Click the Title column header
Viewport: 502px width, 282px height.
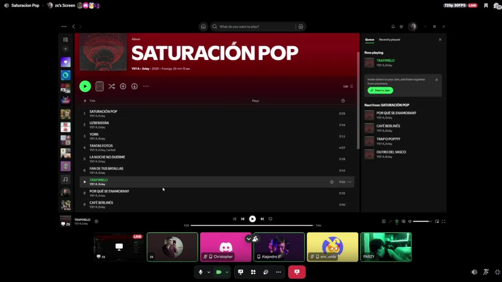click(x=92, y=101)
